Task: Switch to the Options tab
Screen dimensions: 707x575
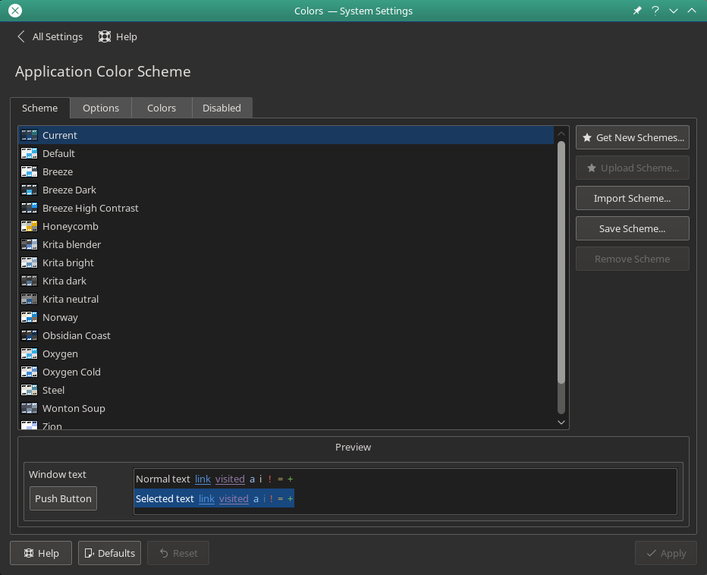Action: point(101,108)
